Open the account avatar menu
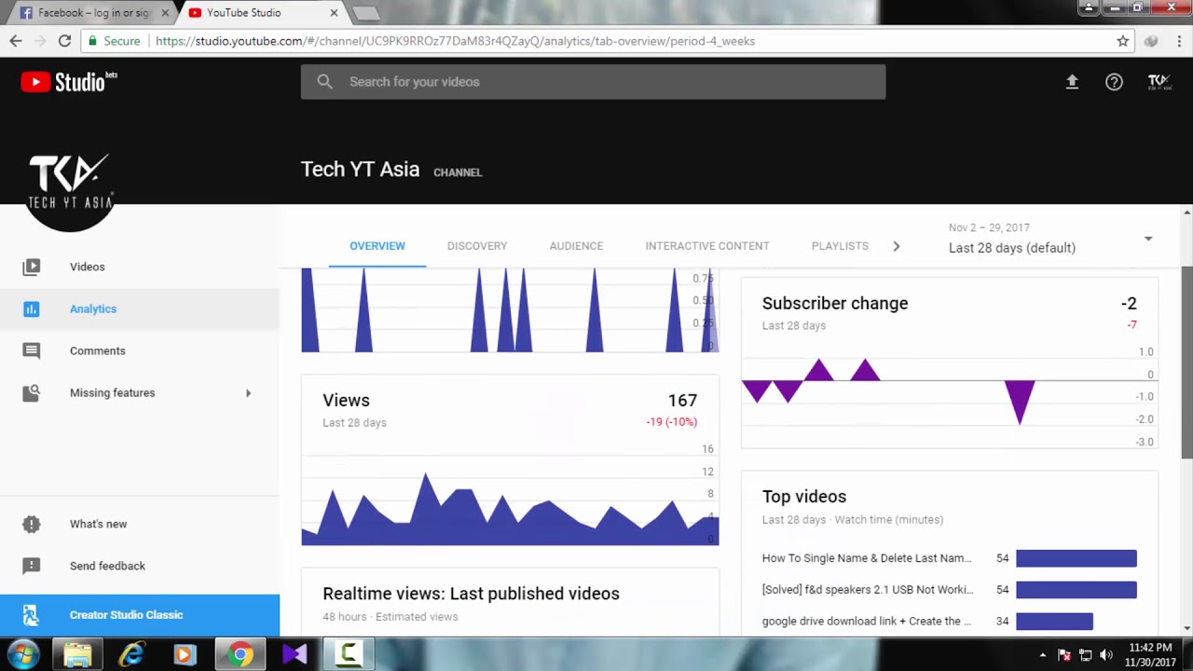 (x=1159, y=82)
